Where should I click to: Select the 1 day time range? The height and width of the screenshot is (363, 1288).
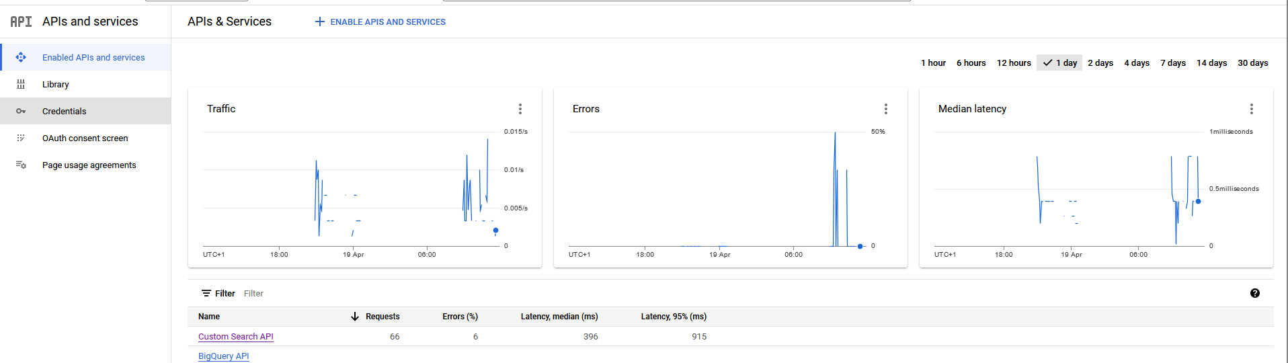[x=1059, y=63]
